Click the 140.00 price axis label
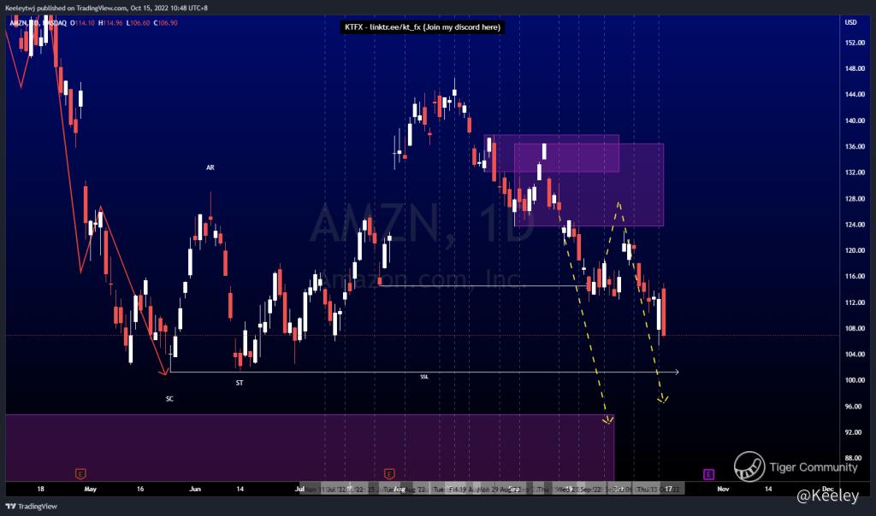The height and width of the screenshot is (516, 876). coord(855,120)
